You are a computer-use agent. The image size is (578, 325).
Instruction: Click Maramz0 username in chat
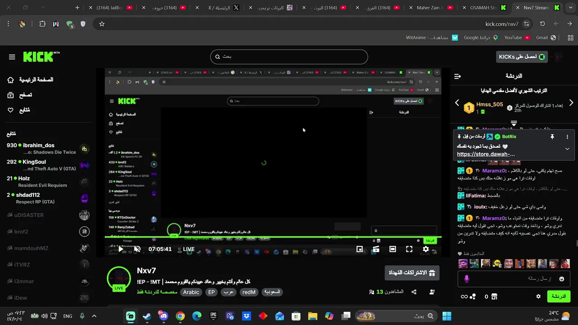click(x=494, y=171)
